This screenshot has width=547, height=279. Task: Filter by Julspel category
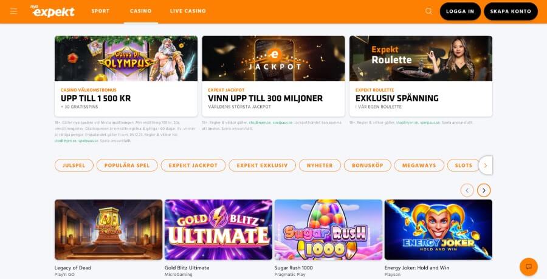point(74,166)
